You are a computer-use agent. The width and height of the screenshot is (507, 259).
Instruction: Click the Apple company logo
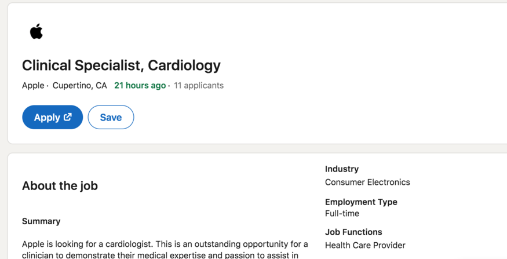point(37,31)
